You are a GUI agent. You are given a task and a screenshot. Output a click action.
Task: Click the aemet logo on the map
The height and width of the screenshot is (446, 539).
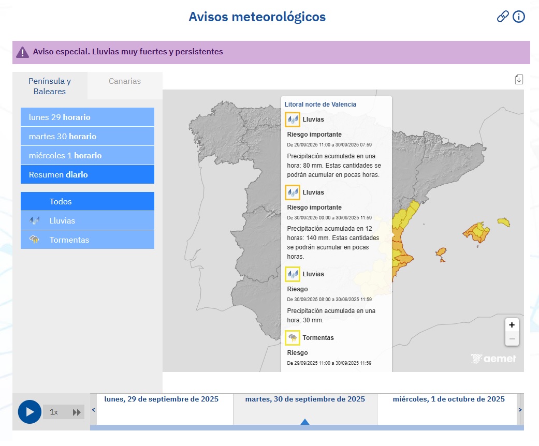493,358
